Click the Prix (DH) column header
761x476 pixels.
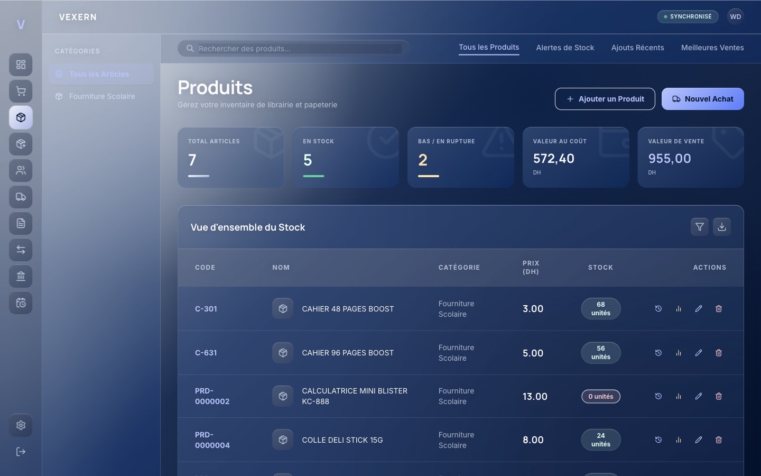pyautogui.click(x=531, y=268)
